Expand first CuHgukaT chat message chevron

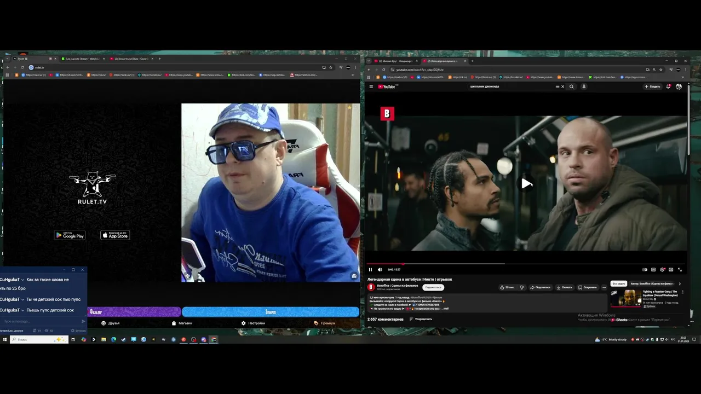[22, 280]
